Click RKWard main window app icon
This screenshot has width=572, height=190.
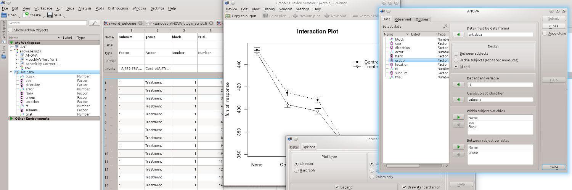3,3
